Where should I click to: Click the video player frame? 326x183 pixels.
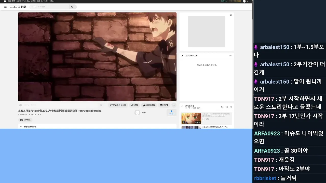point(97,57)
